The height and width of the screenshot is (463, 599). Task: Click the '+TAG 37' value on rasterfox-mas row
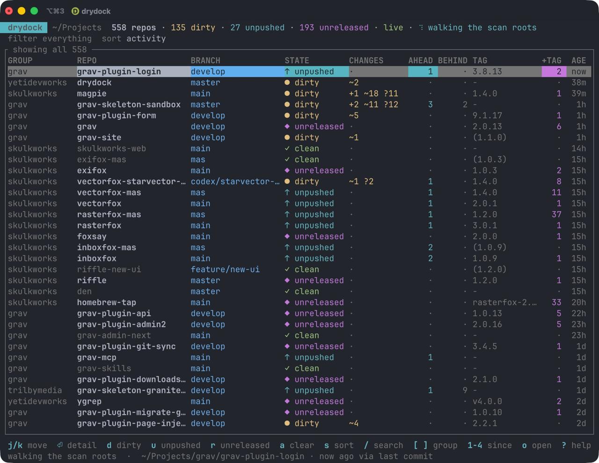pos(556,214)
